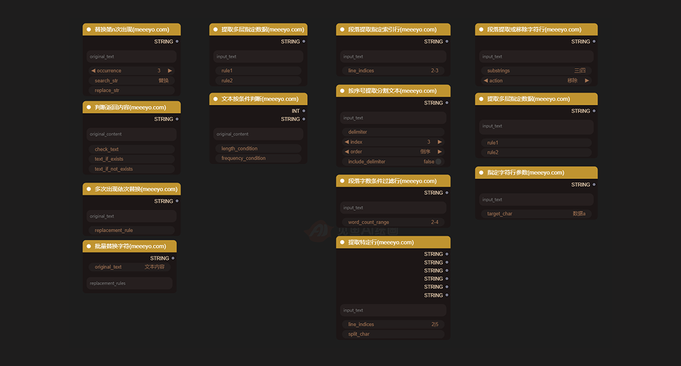This screenshot has width=681, height=366.
Task: Click STRING output slot of 指定字符行参数 node
Action: point(594,184)
